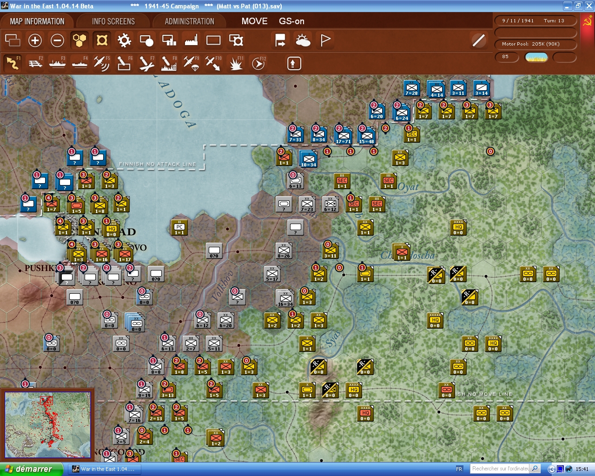The height and width of the screenshot is (476, 595).
Task: Select the F9 air transport parachute icon
Action: tap(191, 63)
